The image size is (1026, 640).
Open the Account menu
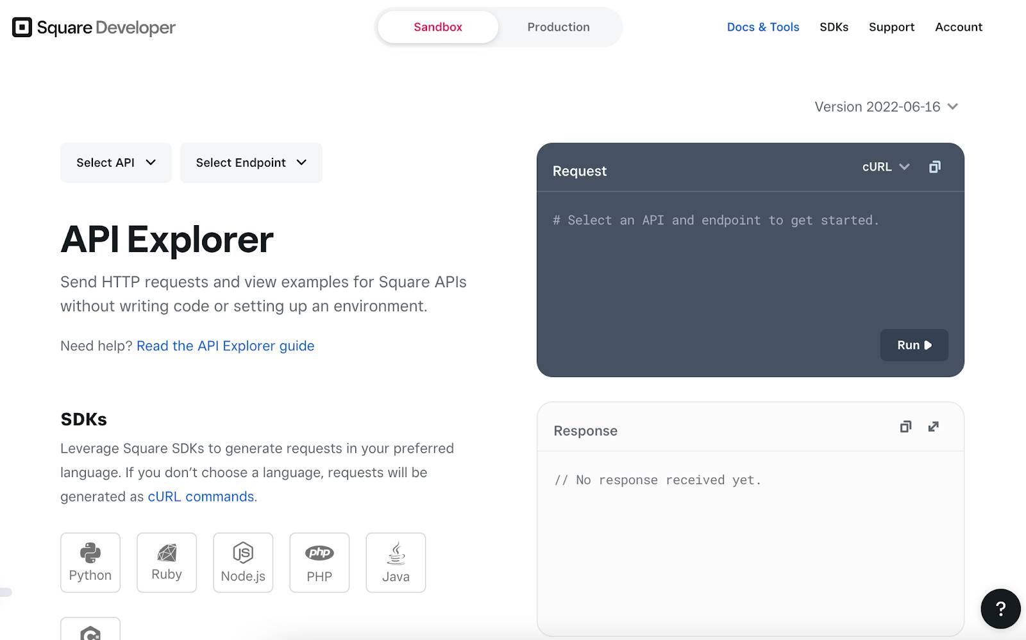coord(959,27)
